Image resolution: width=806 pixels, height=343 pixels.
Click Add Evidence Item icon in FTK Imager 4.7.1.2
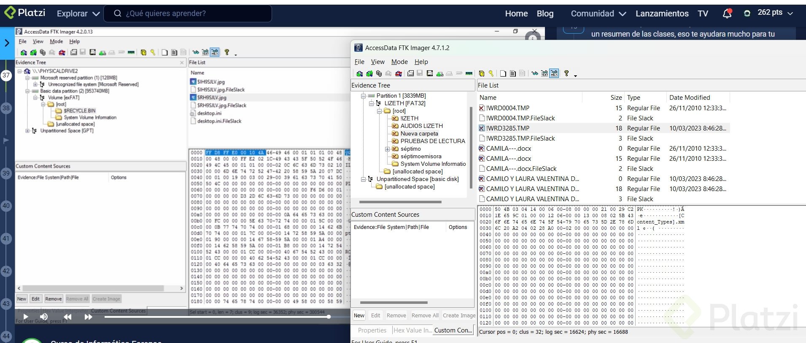point(359,73)
